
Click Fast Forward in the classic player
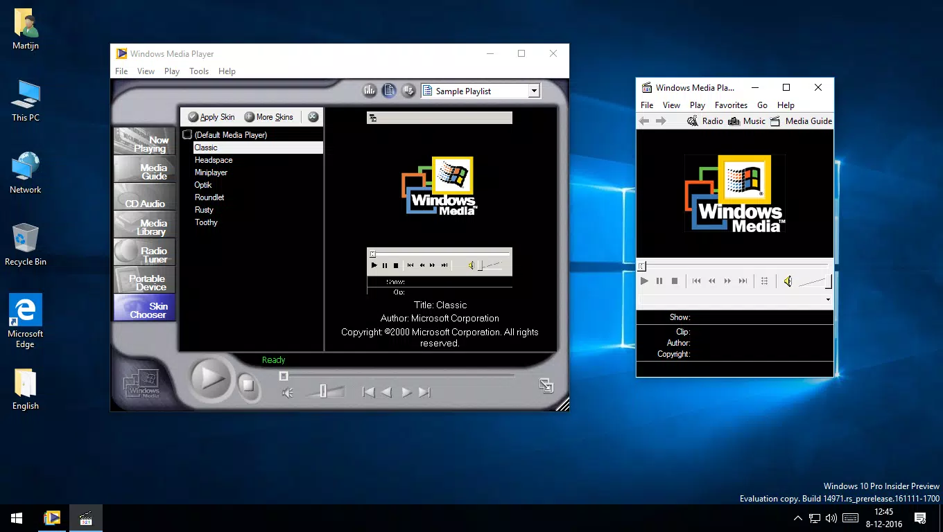727,281
